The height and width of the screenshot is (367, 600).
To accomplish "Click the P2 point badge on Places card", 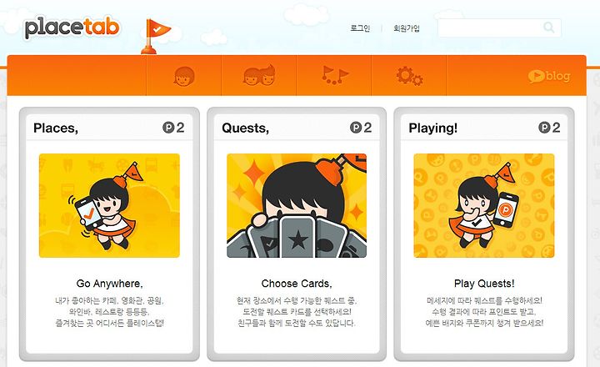I will pos(173,128).
